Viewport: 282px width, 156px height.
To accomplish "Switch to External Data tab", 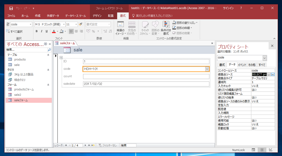I will pyautogui.click(x=53, y=16).
